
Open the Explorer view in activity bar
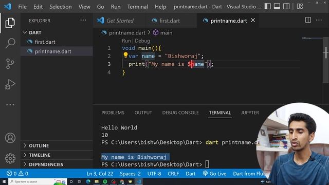coord(10,23)
